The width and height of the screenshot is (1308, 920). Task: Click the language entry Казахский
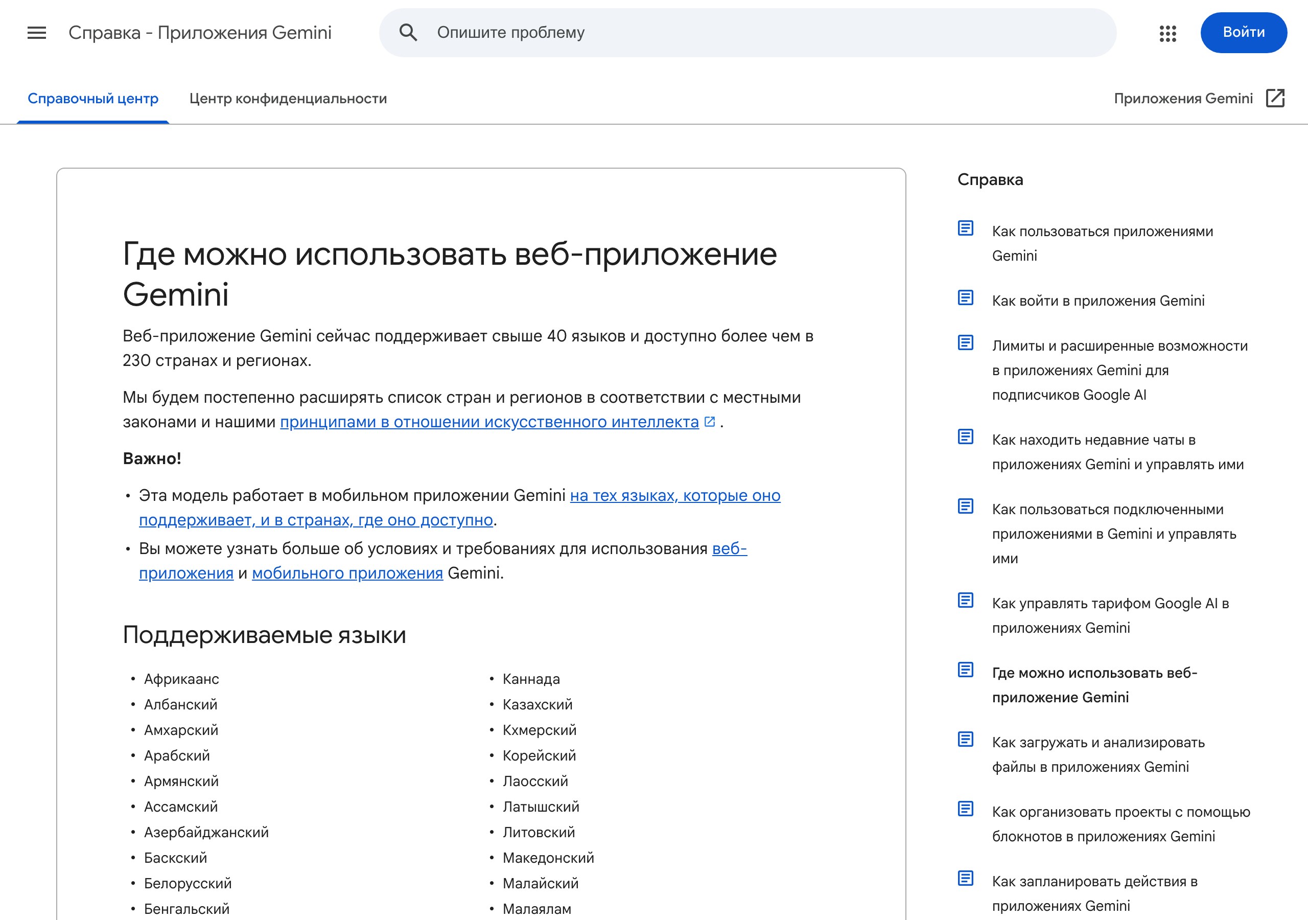pos(537,705)
